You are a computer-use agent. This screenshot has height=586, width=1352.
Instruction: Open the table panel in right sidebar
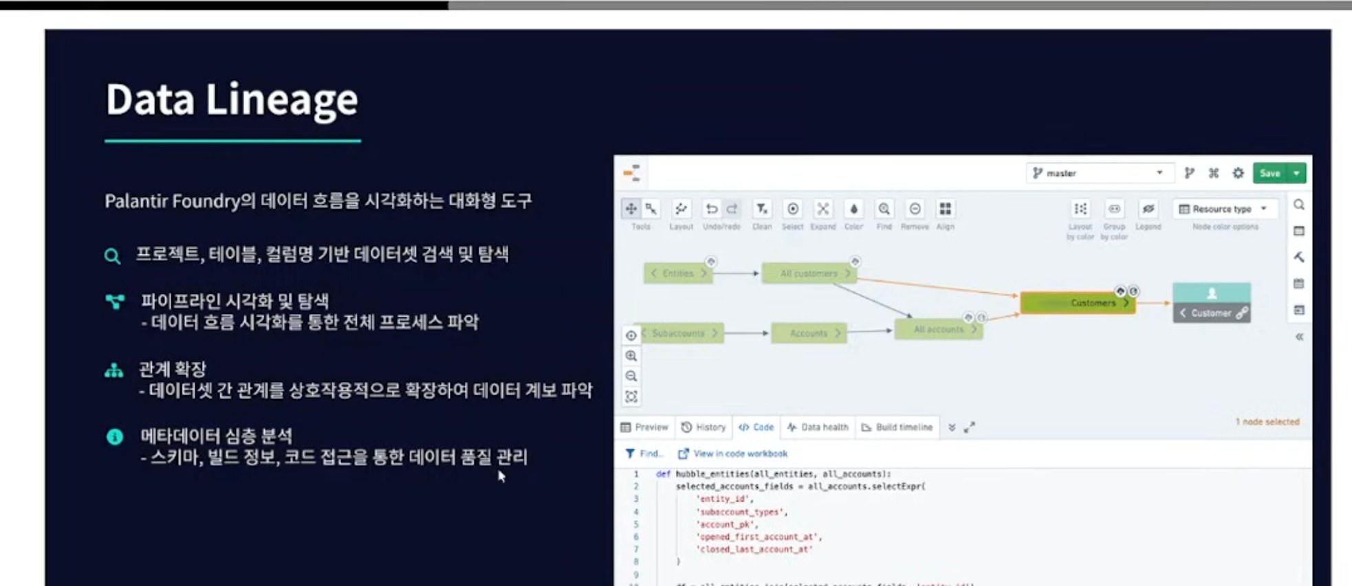pyautogui.click(x=1299, y=231)
